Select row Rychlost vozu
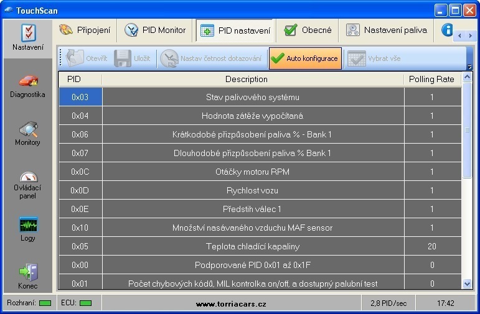Viewport: 480px width, 314px height. point(253,190)
